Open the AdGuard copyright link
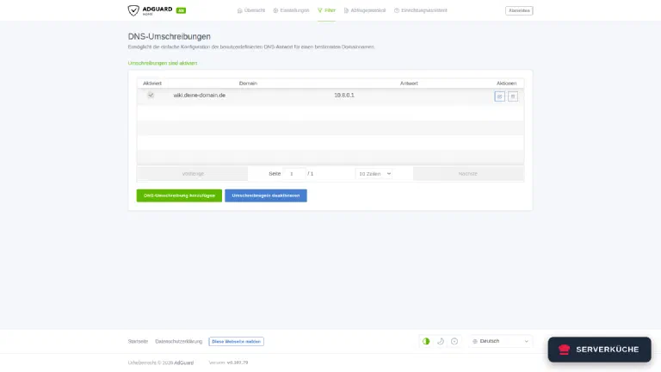This screenshot has height=372, width=661. click(184, 363)
